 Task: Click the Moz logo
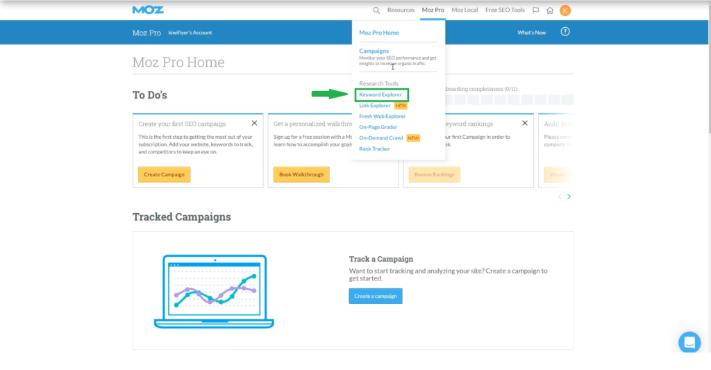tap(148, 10)
